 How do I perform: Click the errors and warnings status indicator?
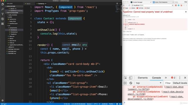pyautogui.click(x=4, y=104)
